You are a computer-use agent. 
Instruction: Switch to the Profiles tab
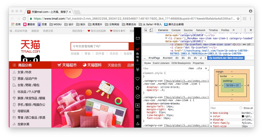pyautogui.click(x=225, y=30)
